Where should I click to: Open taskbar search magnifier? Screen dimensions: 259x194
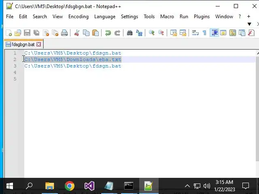[29, 186]
